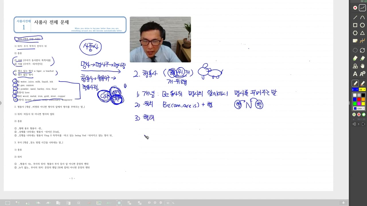367x206 pixels.
Task: Select the text A tool
Action: click(x=355, y=74)
